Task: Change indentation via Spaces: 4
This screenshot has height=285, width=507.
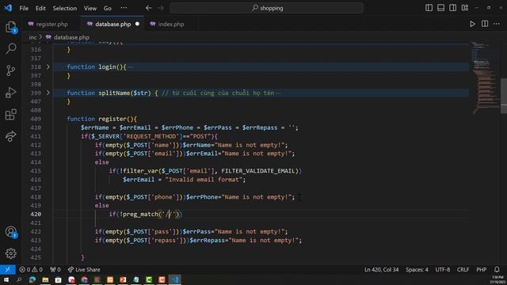Action: tap(417, 269)
